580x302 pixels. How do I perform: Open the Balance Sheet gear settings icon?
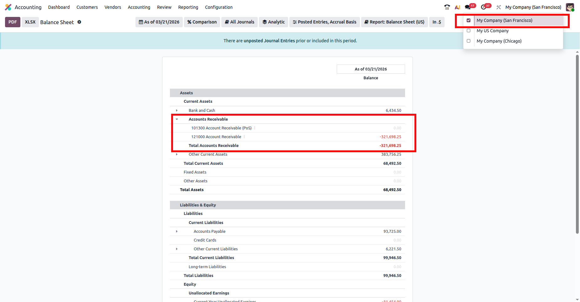pos(79,22)
